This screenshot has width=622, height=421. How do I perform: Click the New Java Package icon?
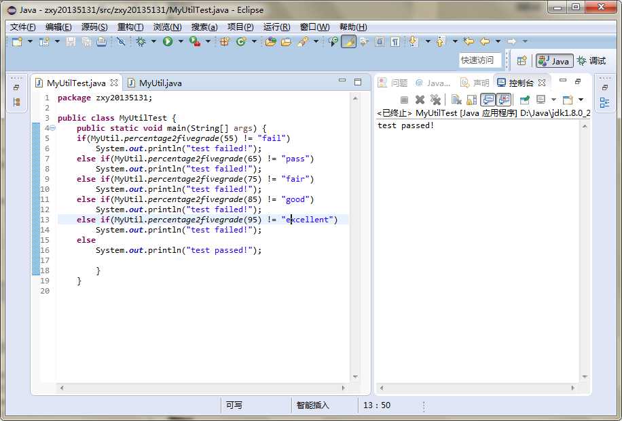click(225, 41)
